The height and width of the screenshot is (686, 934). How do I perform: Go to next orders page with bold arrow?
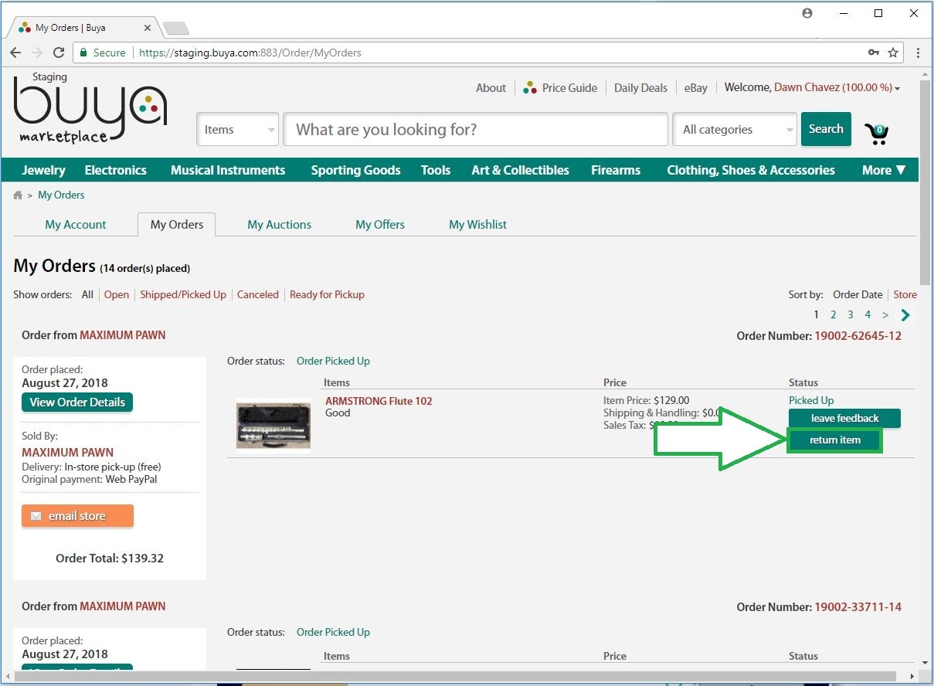click(x=905, y=314)
